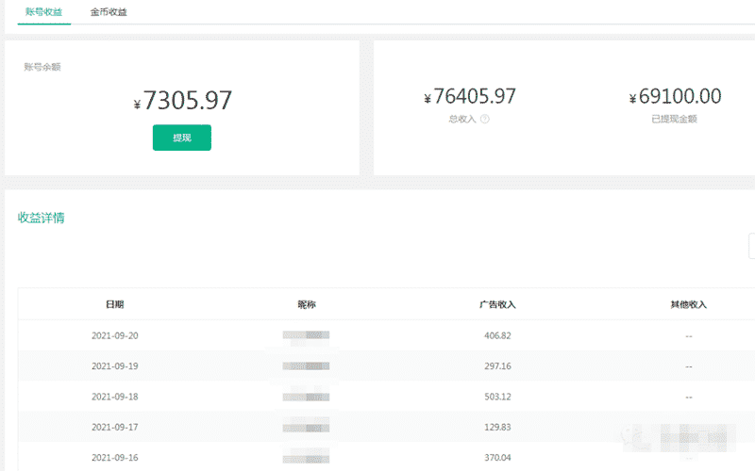Click the 收益详情 section heading
755x471 pixels.
41,218
